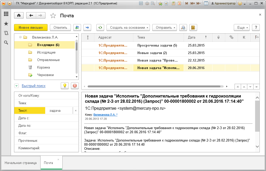Click the Reply to all arrows icon
The width and height of the screenshot is (266, 171).
(77, 27)
